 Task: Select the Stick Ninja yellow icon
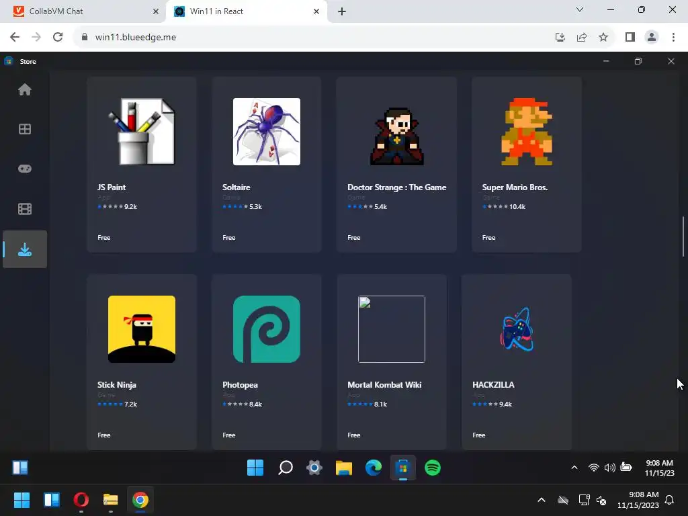142,329
